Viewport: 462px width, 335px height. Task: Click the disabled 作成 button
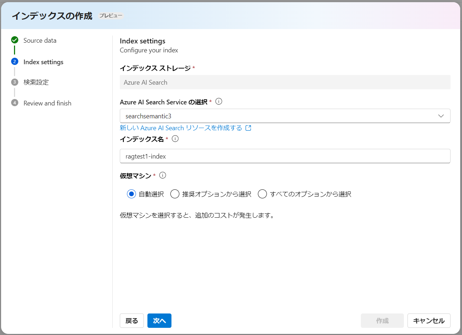pyautogui.click(x=382, y=321)
